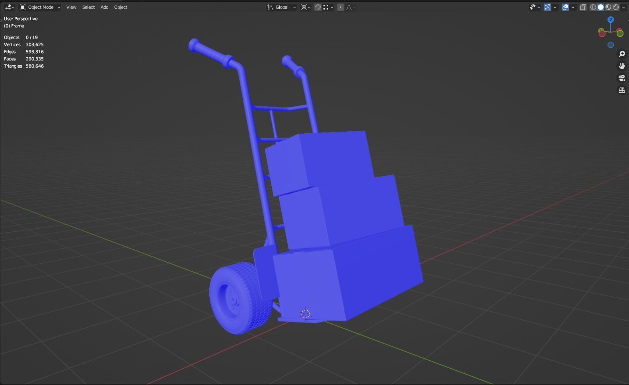Open the View menu
This screenshot has height=385, width=629.
pos(71,7)
